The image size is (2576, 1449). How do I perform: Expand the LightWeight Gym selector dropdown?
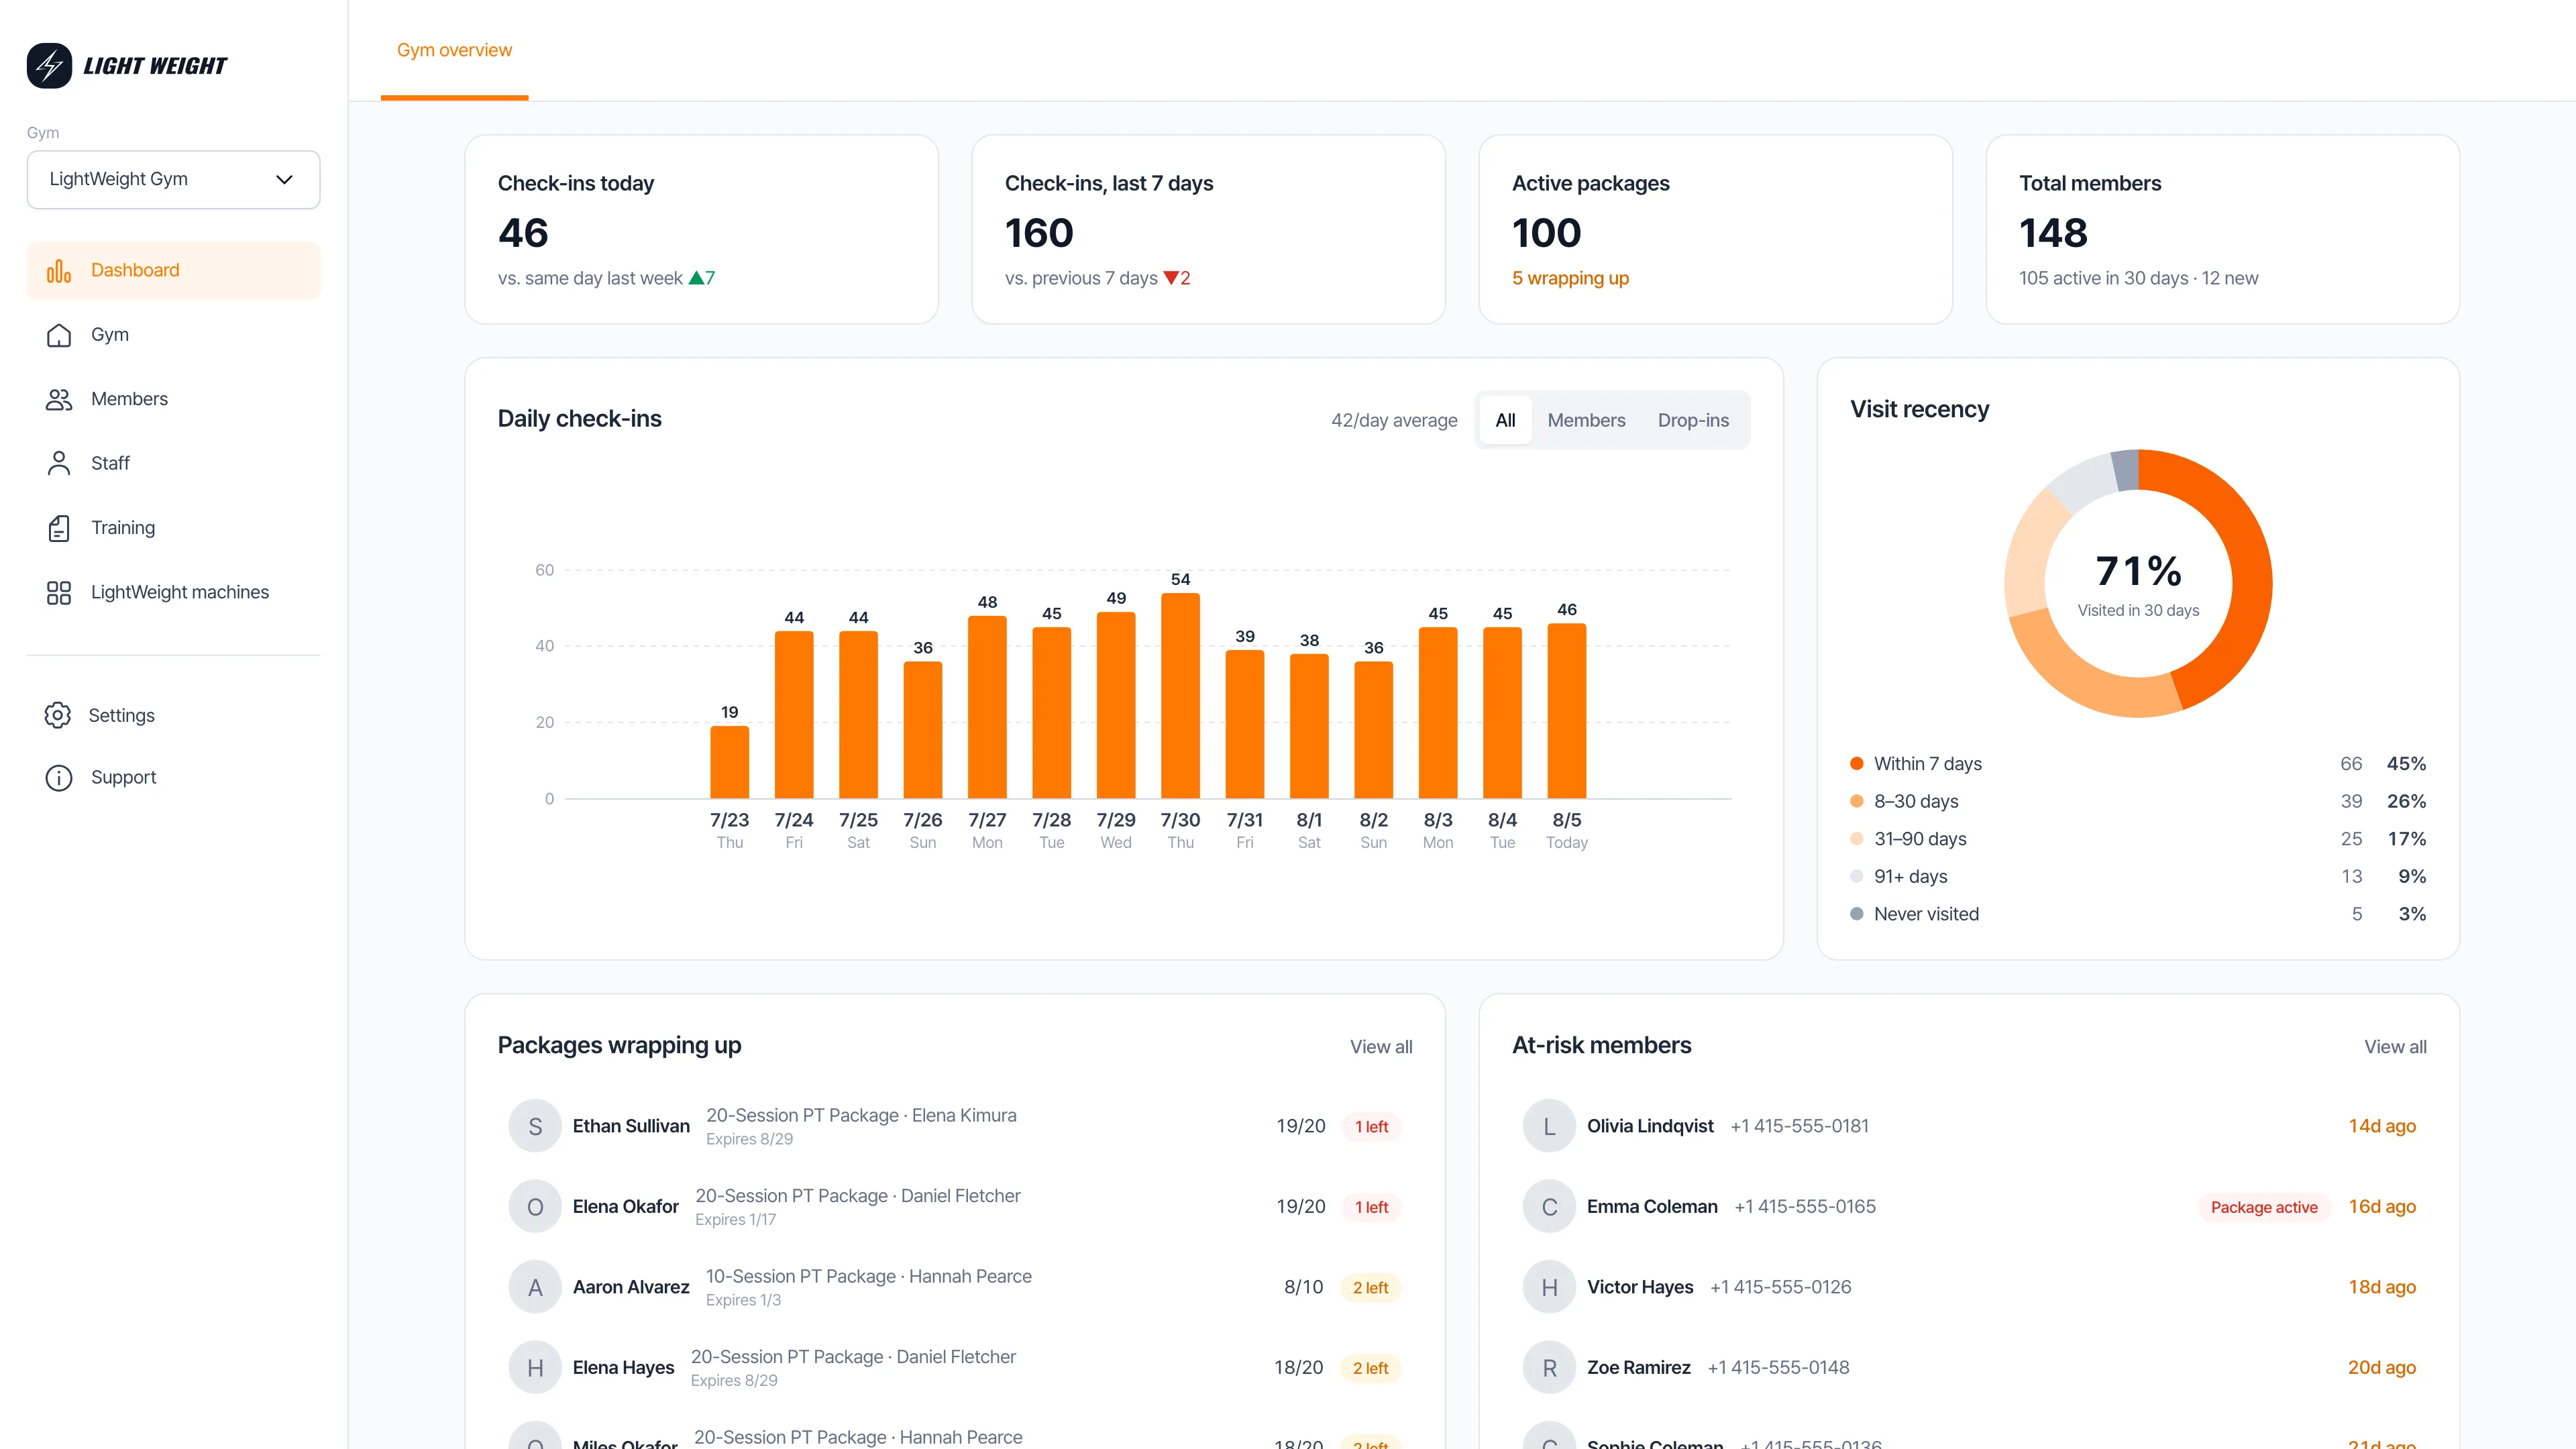coord(174,179)
